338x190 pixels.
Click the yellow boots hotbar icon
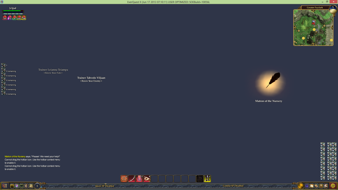(207, 179)
